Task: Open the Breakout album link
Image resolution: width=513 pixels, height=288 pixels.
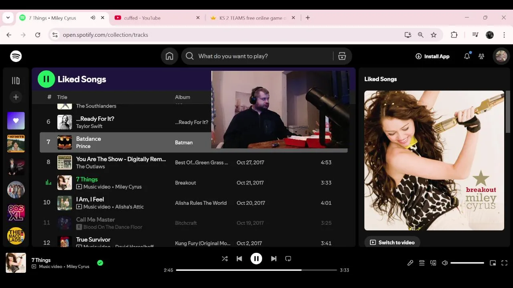Action: point(186,183)
